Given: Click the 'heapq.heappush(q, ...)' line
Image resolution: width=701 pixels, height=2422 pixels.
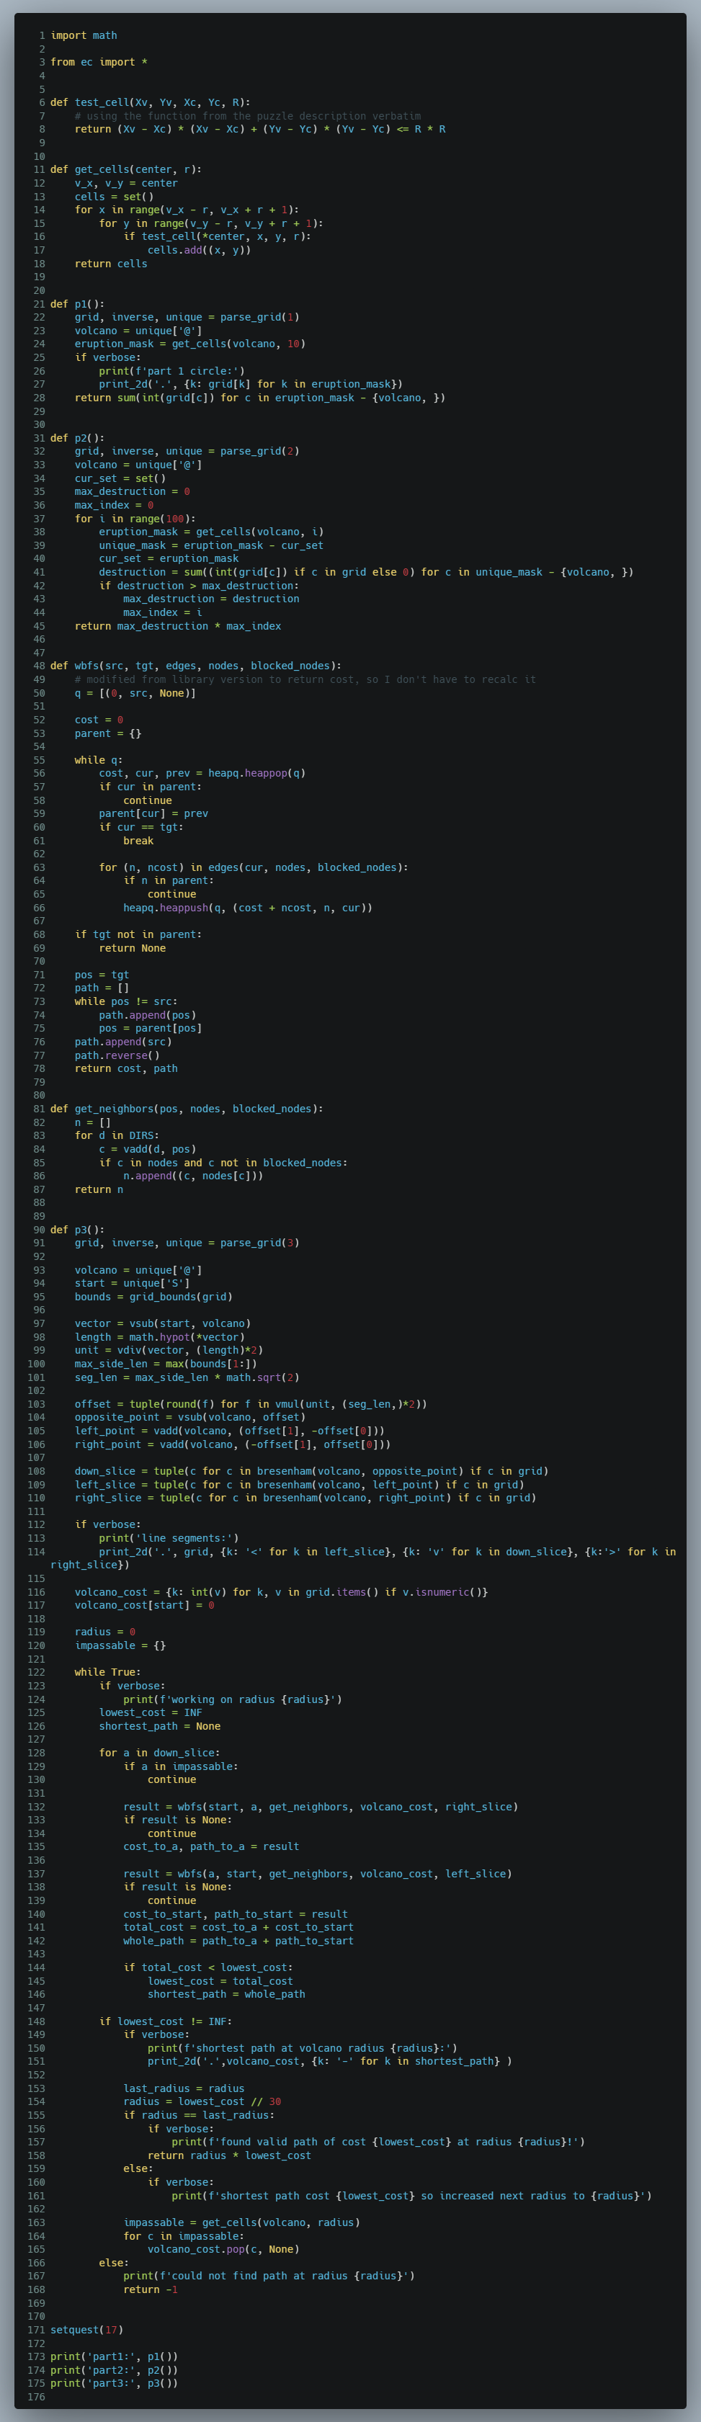Looking at the screenshot, I should (x=248, y=907).
